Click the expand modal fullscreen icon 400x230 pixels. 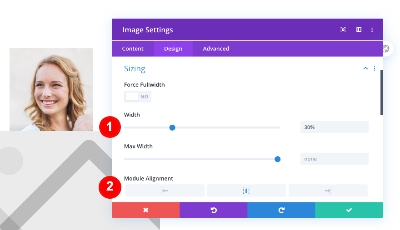click(343, 30)
